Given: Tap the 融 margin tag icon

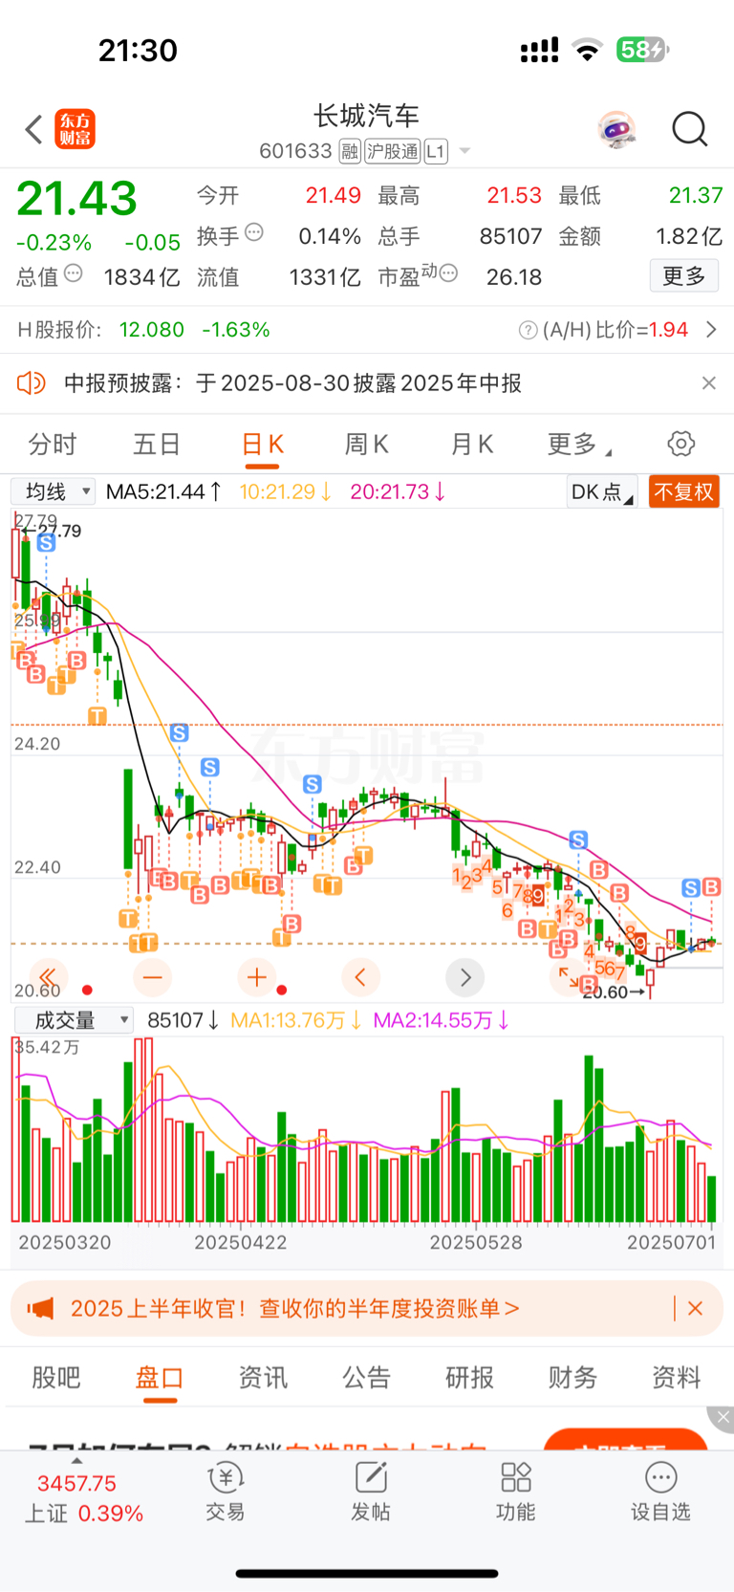Looking at the screenshot, I should (350, 151).
